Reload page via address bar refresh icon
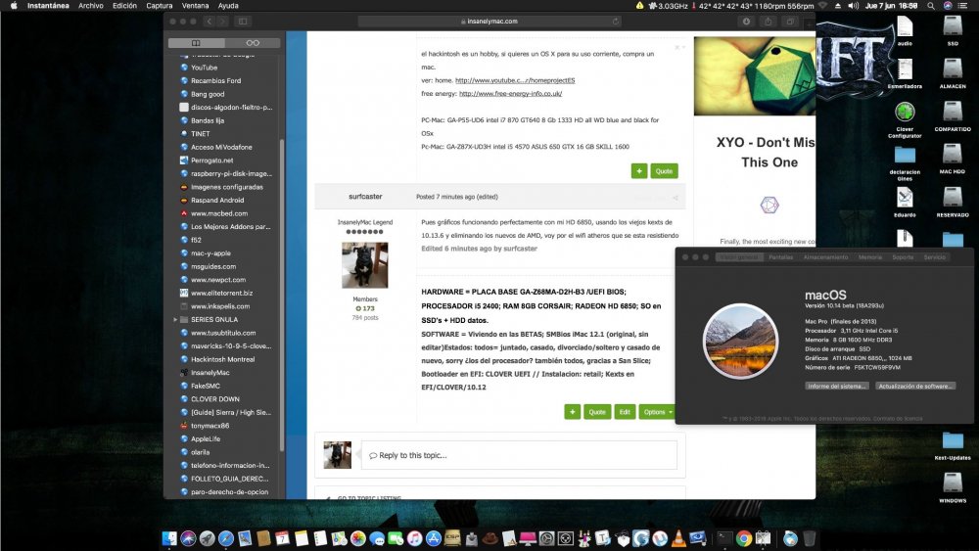The height and width of the screenshot is (551, 979). click(616, 22)
